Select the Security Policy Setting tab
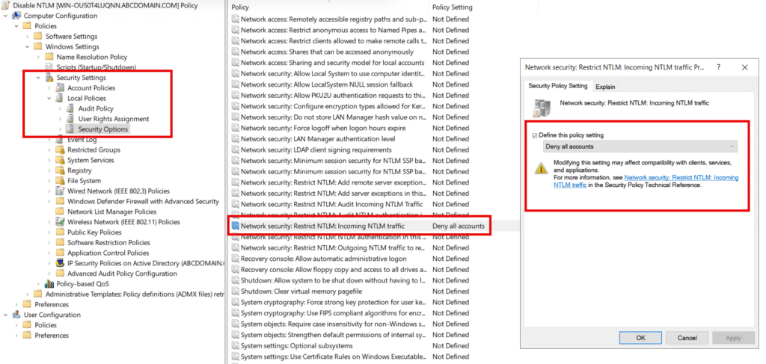 click(x=558, y=86)
